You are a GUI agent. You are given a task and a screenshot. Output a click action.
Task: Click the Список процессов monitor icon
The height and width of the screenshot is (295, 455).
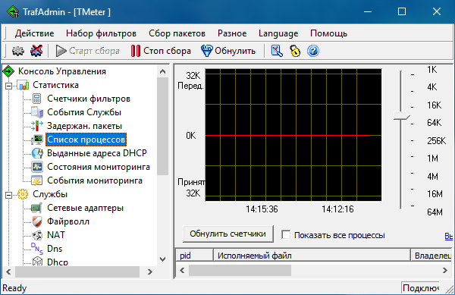(38, 140)
